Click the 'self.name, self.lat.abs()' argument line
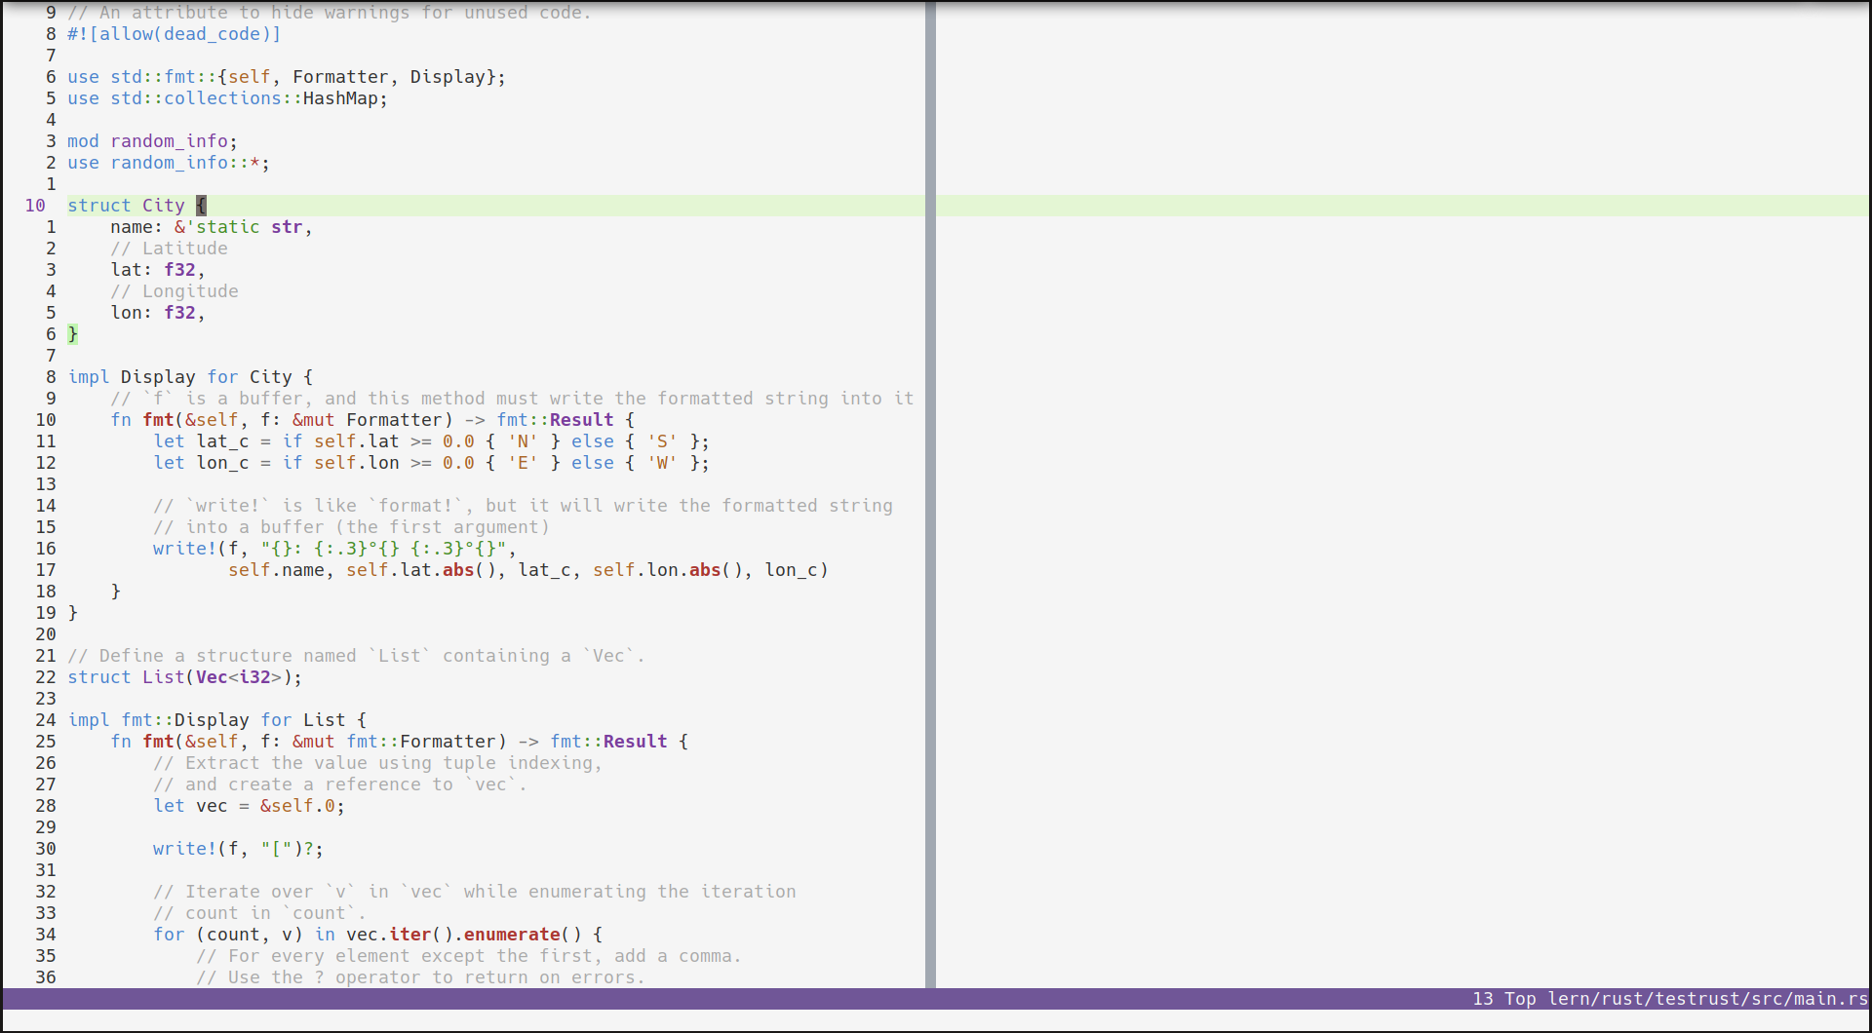 point(528,570)
